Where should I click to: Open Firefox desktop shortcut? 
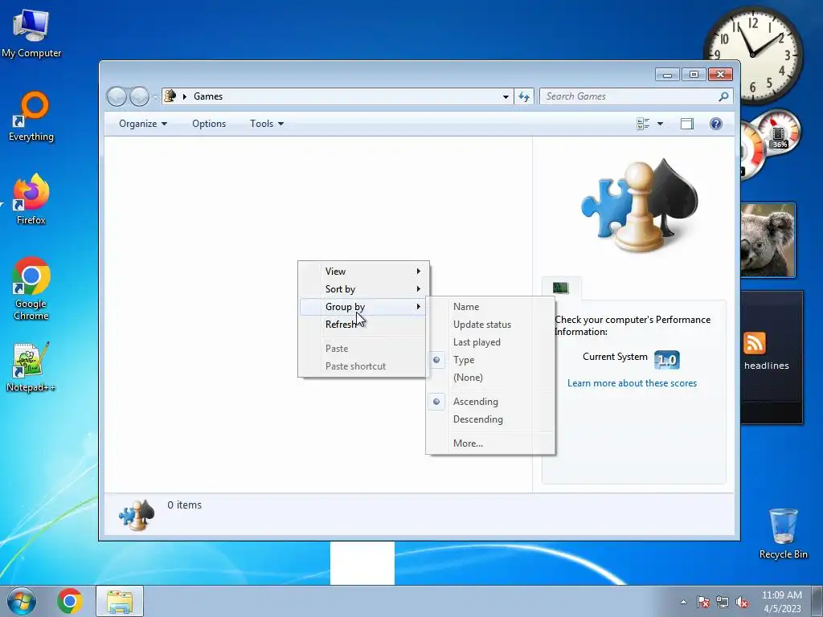click(x=31, y=199)
